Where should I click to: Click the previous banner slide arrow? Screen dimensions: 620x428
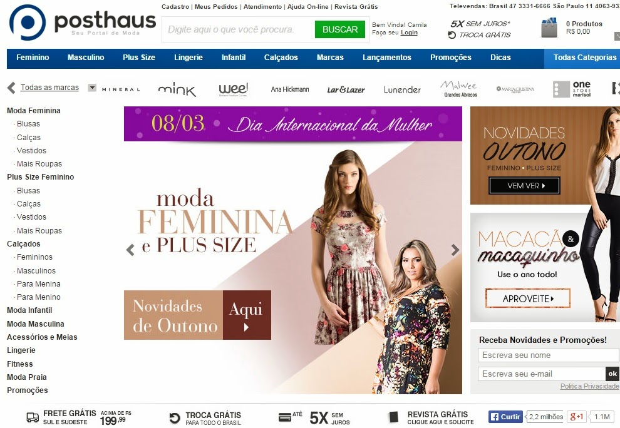pyautogui.click(x=130, y=250)
